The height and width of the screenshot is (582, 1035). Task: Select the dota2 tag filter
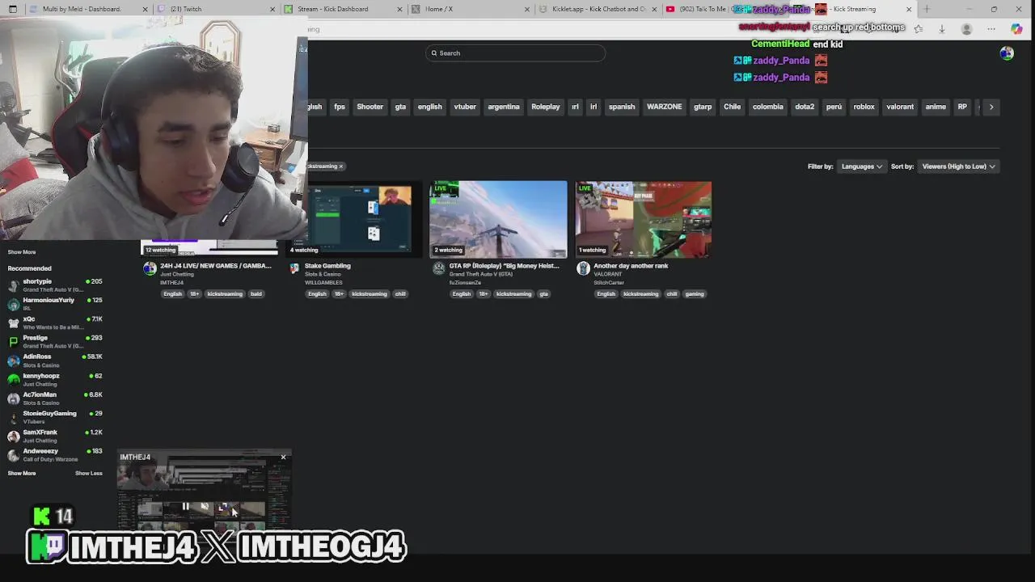tap(805, 107)
